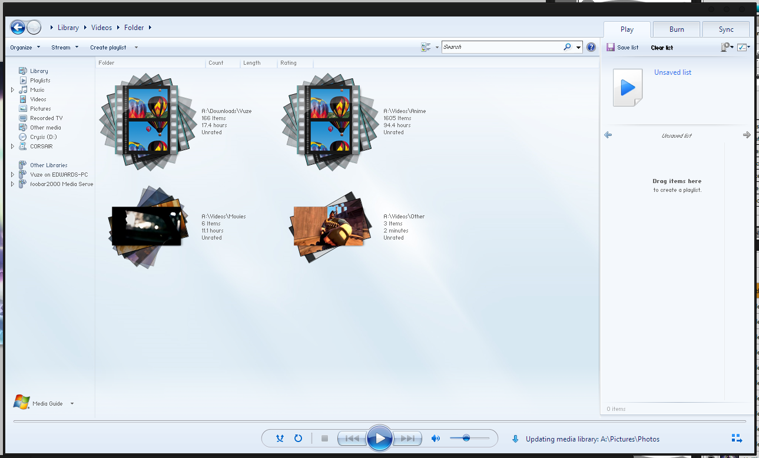Go to previous track button
759x458 pixels.
tap(352, 439)
